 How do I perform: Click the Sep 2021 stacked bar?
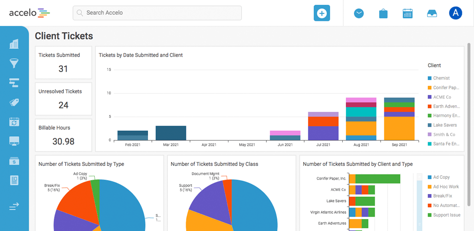click(399, 119)
